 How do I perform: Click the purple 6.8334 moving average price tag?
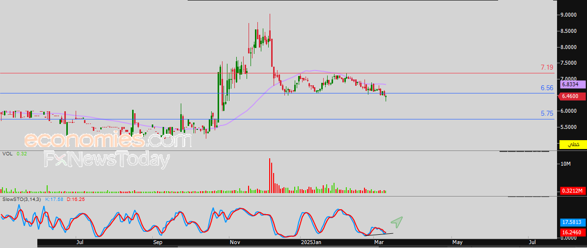pos(573,84)
